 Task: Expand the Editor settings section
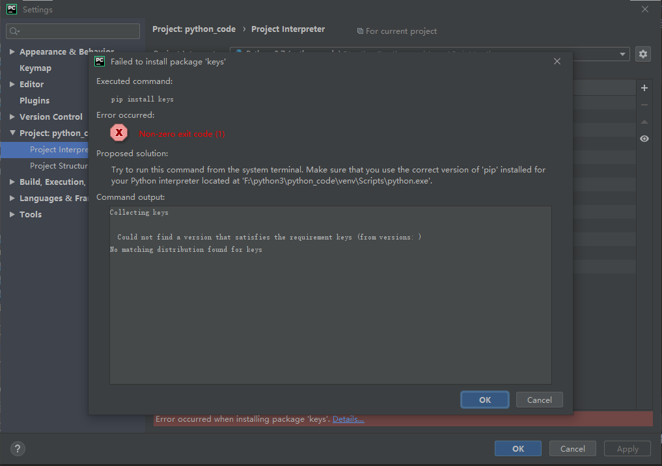coord(12,85)
